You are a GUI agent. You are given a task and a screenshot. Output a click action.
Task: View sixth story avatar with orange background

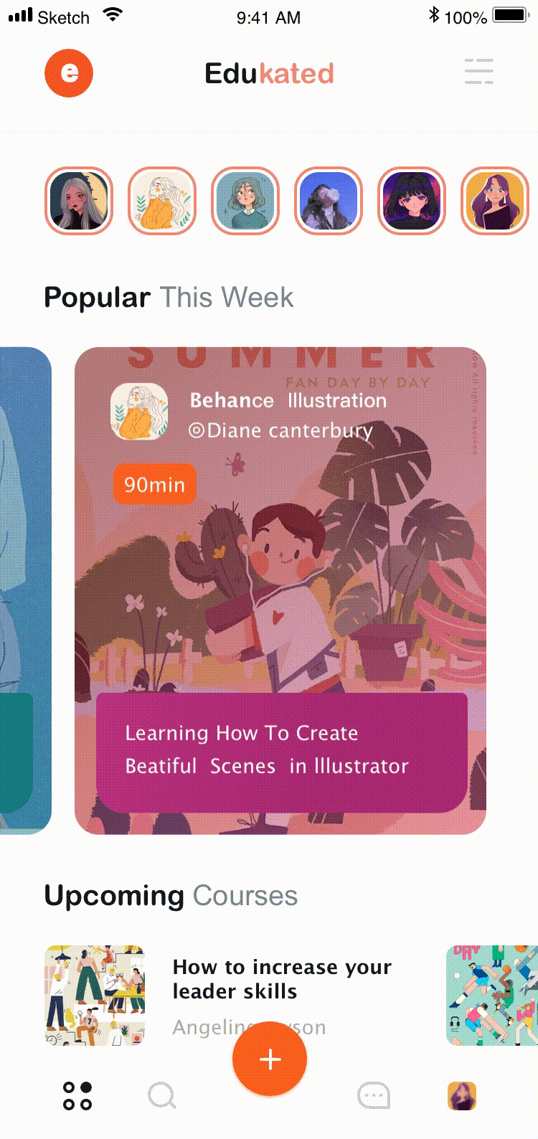click(x=495, y=201)
